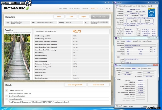Click the CPU-Z icon in Memory window title bar
Screen dimensions: 162x110
pos(116,65)
